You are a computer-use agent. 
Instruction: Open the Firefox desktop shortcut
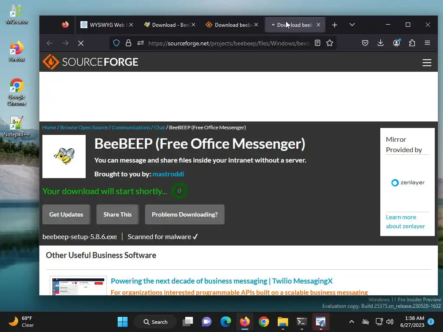(x=16, y=51)
